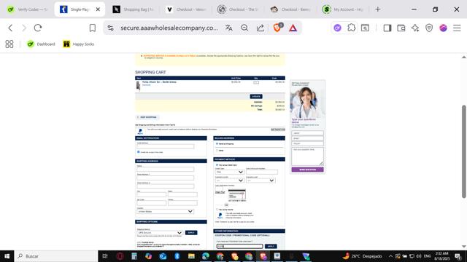Click the zoom magnifier icon in address bar
467x262 pixels.
244,28
